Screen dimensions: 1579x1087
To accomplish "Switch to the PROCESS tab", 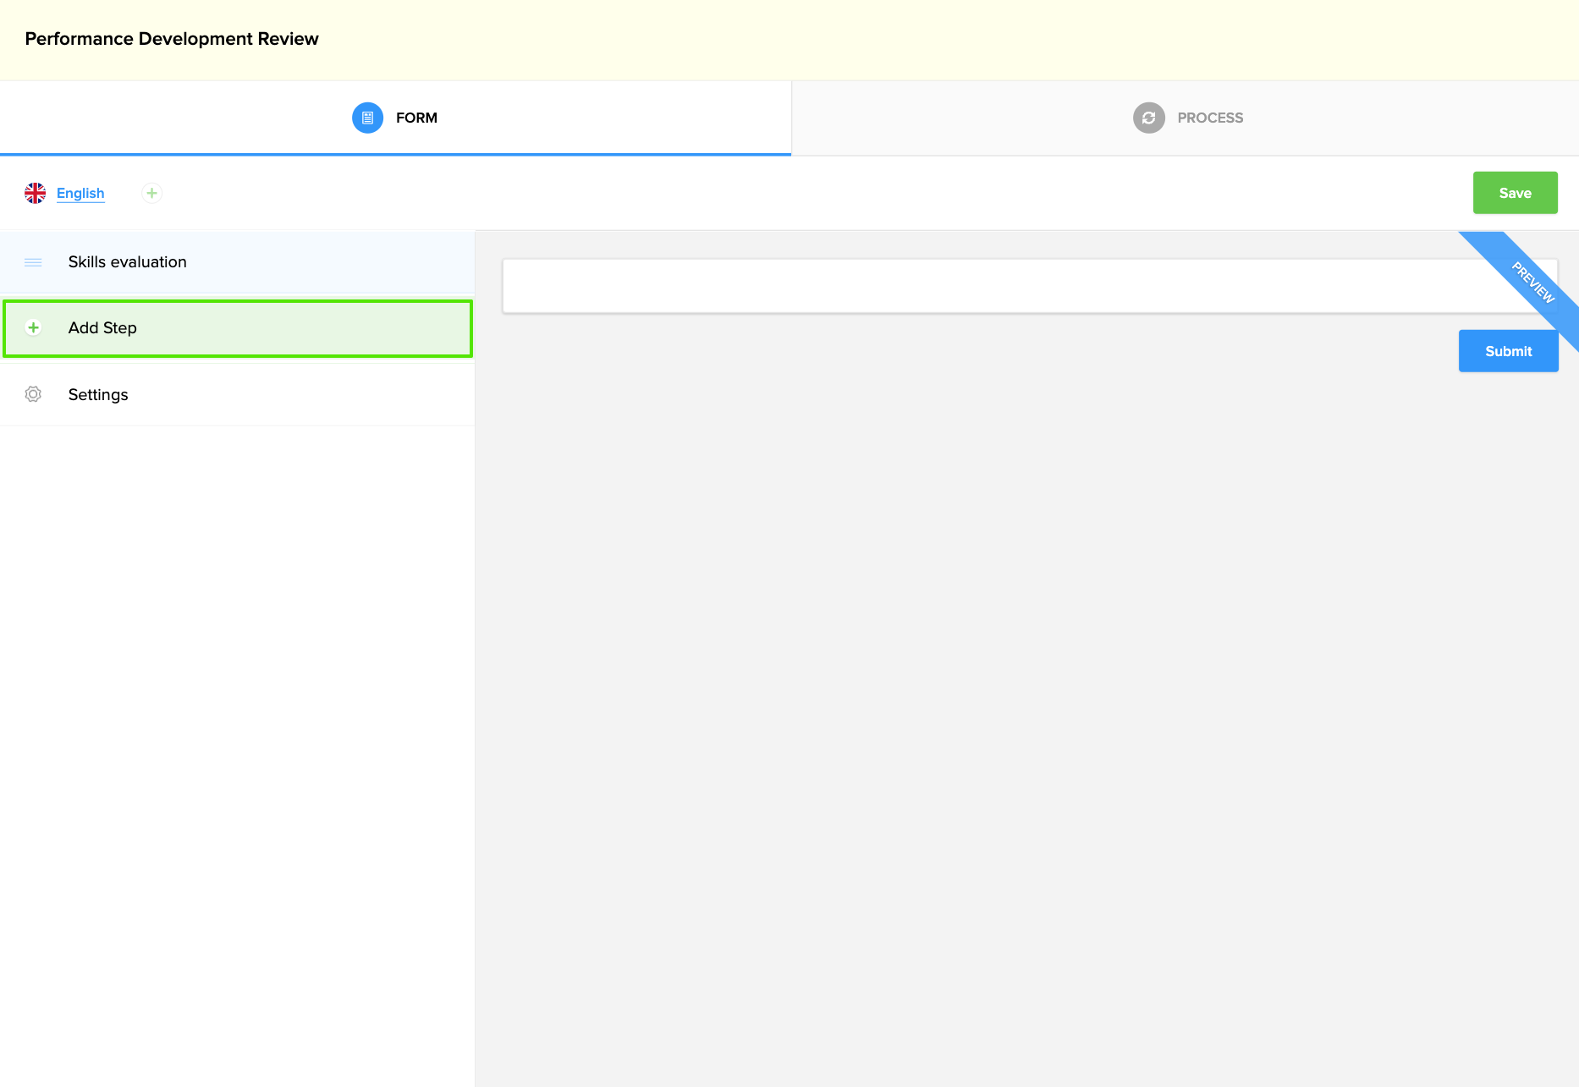I will tap(1209, 118).
